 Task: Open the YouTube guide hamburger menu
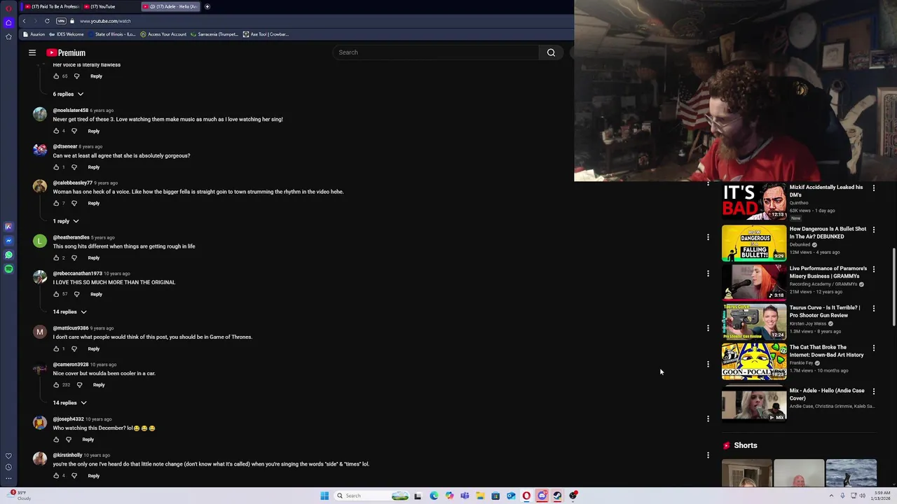[x=32, y=52]
